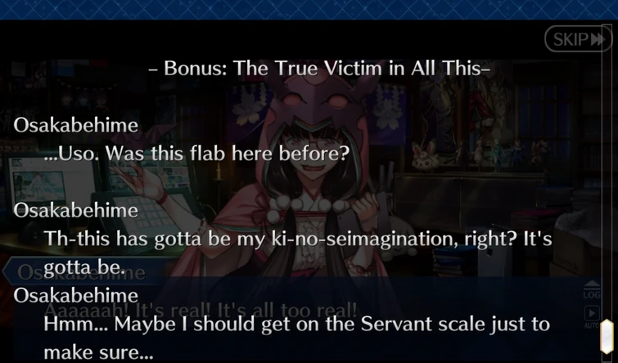Click the dimmed speaker nameplate behind 'gotta be.'
Image resolution: width=618 pixels, height=363 pixels.
click(85, 271)
